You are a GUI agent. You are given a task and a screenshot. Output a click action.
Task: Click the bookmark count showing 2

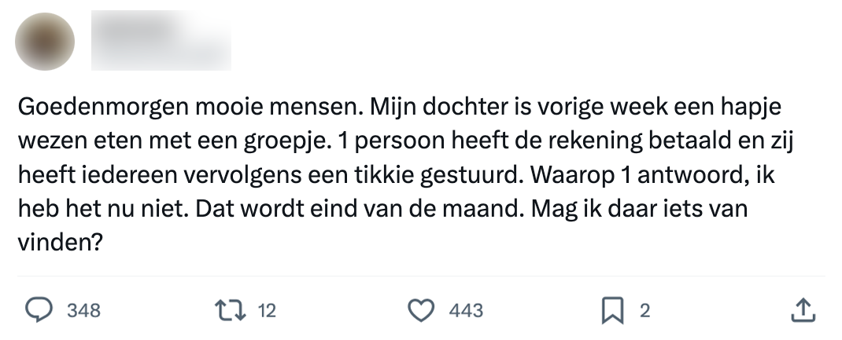click(644, 311)
